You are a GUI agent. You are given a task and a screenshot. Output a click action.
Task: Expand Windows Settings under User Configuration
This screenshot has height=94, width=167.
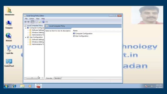pos(28,42)
